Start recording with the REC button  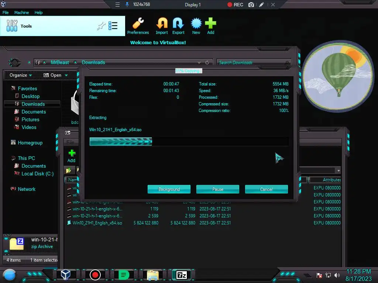pos(235,4)
